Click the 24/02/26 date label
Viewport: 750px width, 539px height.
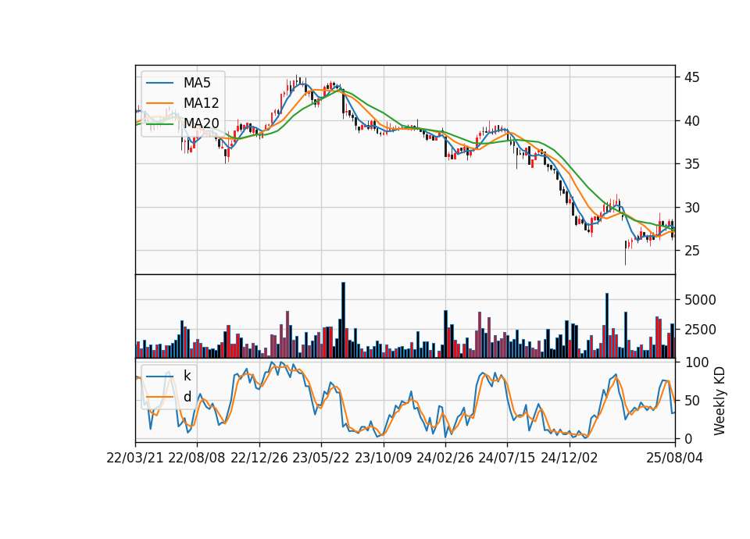[445, 458]
